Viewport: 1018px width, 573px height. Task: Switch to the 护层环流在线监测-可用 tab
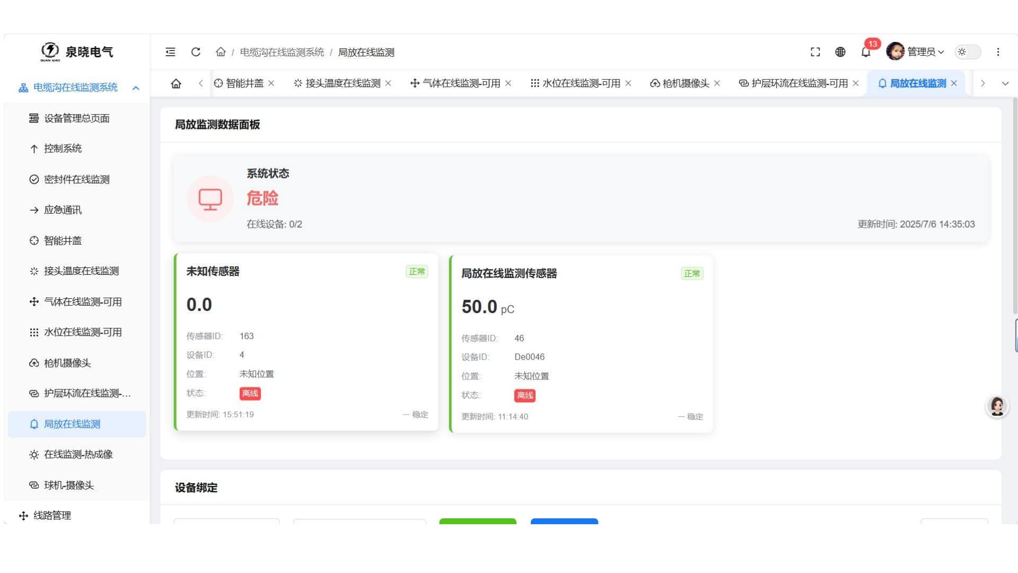point(793,83)
